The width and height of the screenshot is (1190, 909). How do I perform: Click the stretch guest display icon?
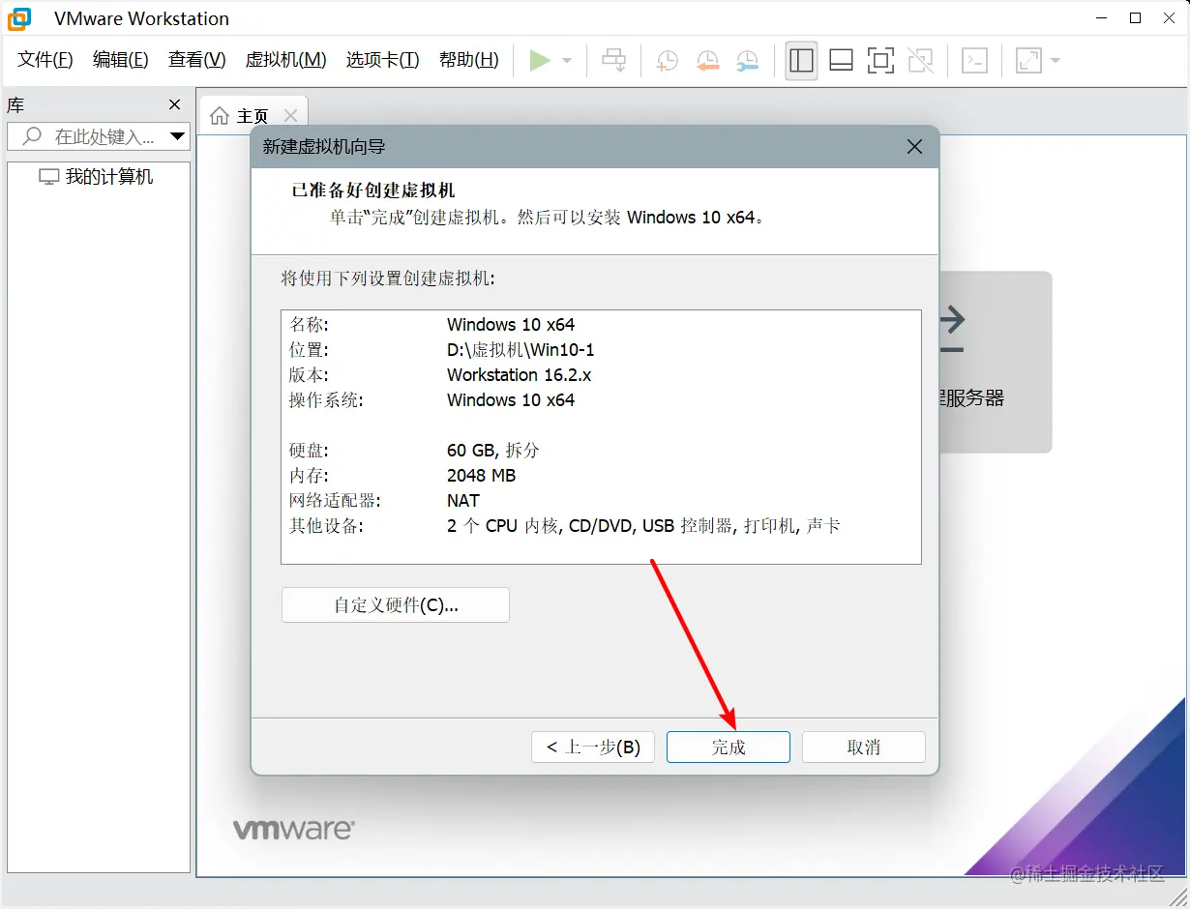click(1028, 61)
